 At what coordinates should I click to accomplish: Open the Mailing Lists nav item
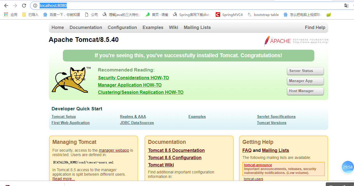coord(197,27)
